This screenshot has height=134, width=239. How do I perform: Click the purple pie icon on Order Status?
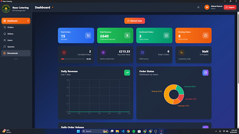(205, 73)
